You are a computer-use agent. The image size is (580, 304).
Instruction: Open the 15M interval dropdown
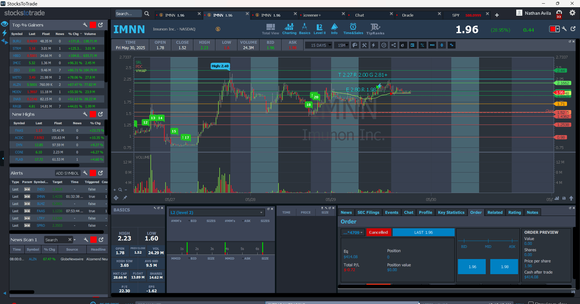(343, 45)
